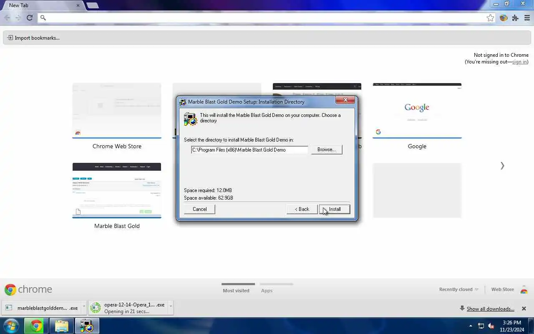The height and width of the screenshot is (334, 534).
Task: Focus the Chrome address bar
Action: coord(263,18)
